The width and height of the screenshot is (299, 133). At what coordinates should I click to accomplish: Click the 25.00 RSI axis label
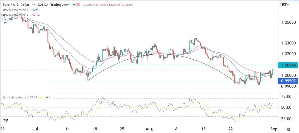[x=286, y=119]
